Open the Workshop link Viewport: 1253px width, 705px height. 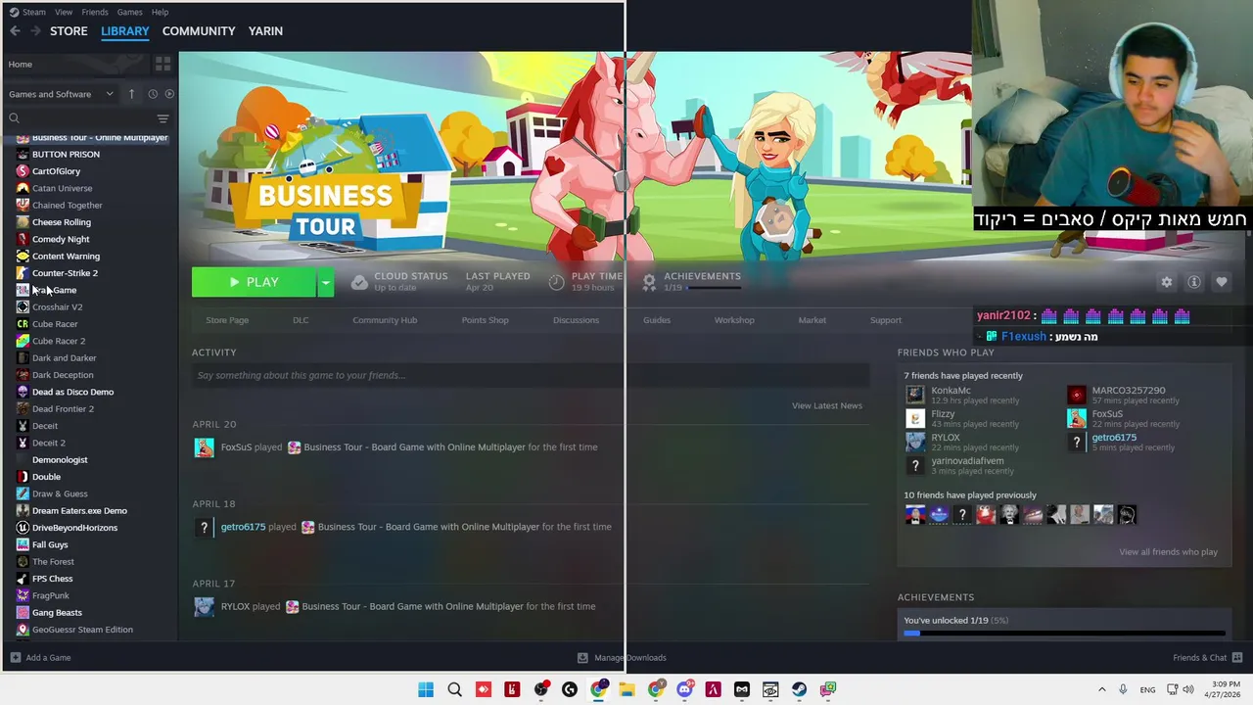point(734,320)
